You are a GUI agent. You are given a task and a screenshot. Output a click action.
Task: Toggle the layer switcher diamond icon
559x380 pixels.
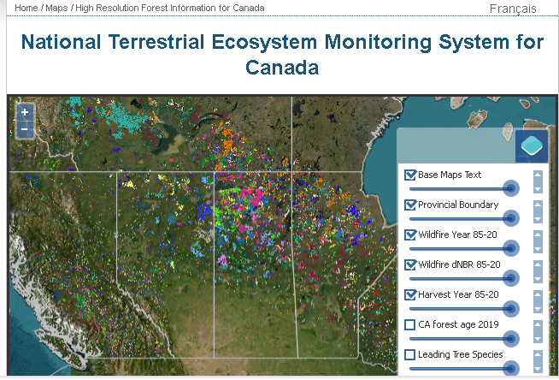[x=532, y=146]
